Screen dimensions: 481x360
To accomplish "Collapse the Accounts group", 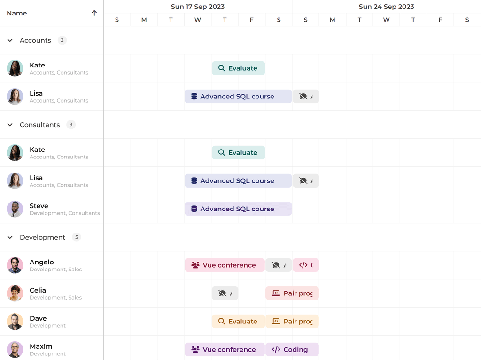I will point(10,40).
